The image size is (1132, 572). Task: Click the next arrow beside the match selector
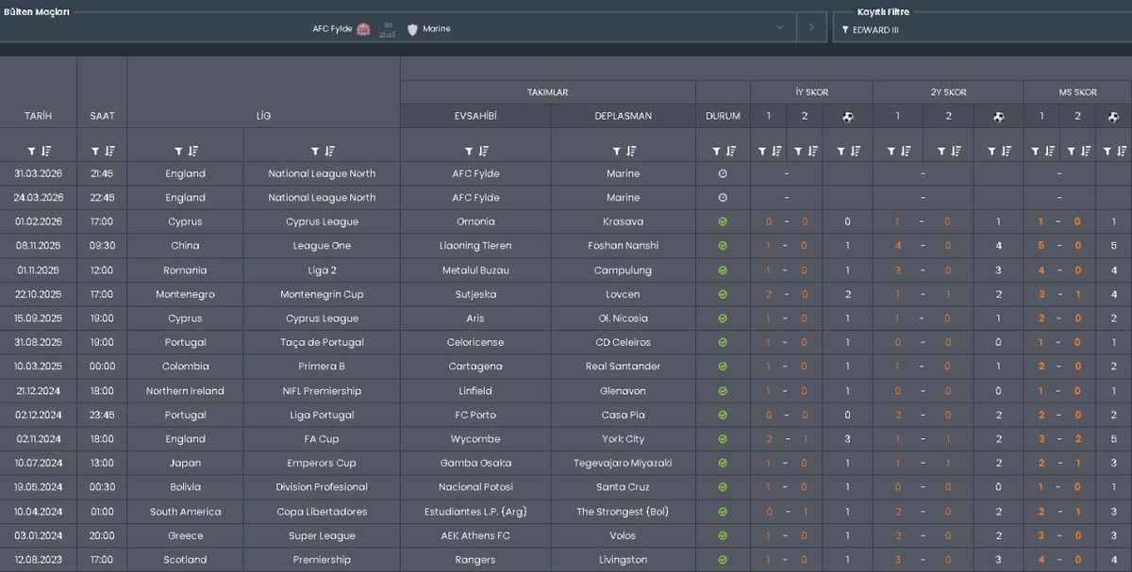tap(810, 27)
